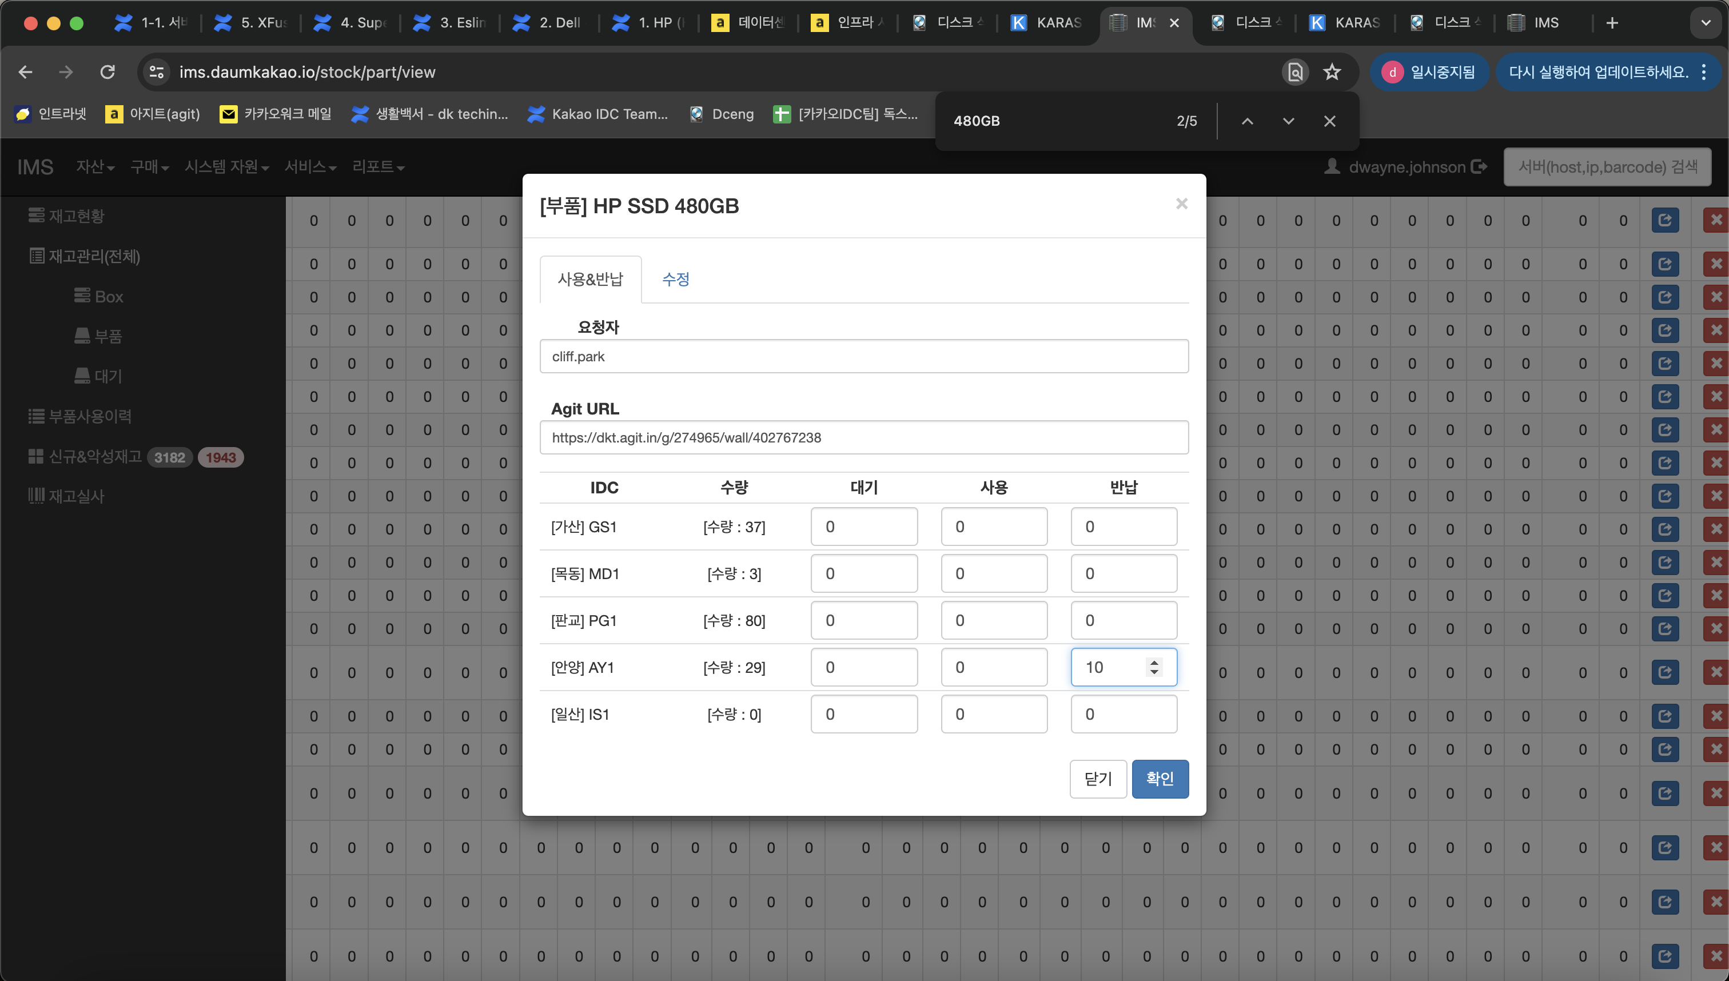1729x981 pixels.
Task: Click the 요청자 input field
Action: 864,356
